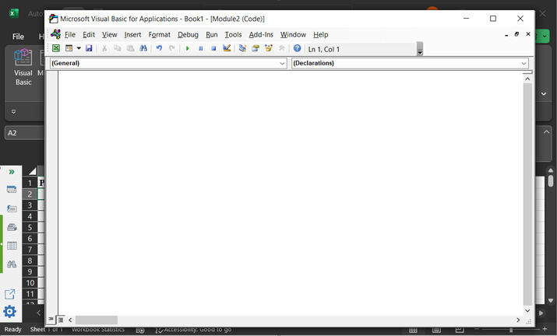Expand the (General) object dropdown
Viewport: 557px width, 336px height.
point(282,63)
